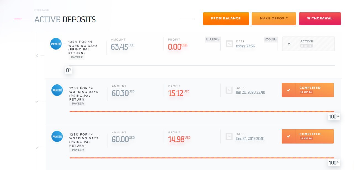Viewport: 354px width, 170px height.
Task: Click the Completed 14 of 14 badge for Jan 20
Action: tap(308, 90)
